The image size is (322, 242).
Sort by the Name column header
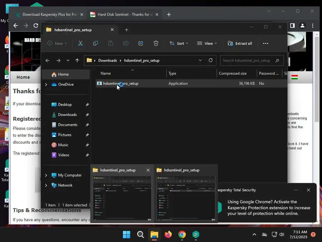[x=130, y=73]
